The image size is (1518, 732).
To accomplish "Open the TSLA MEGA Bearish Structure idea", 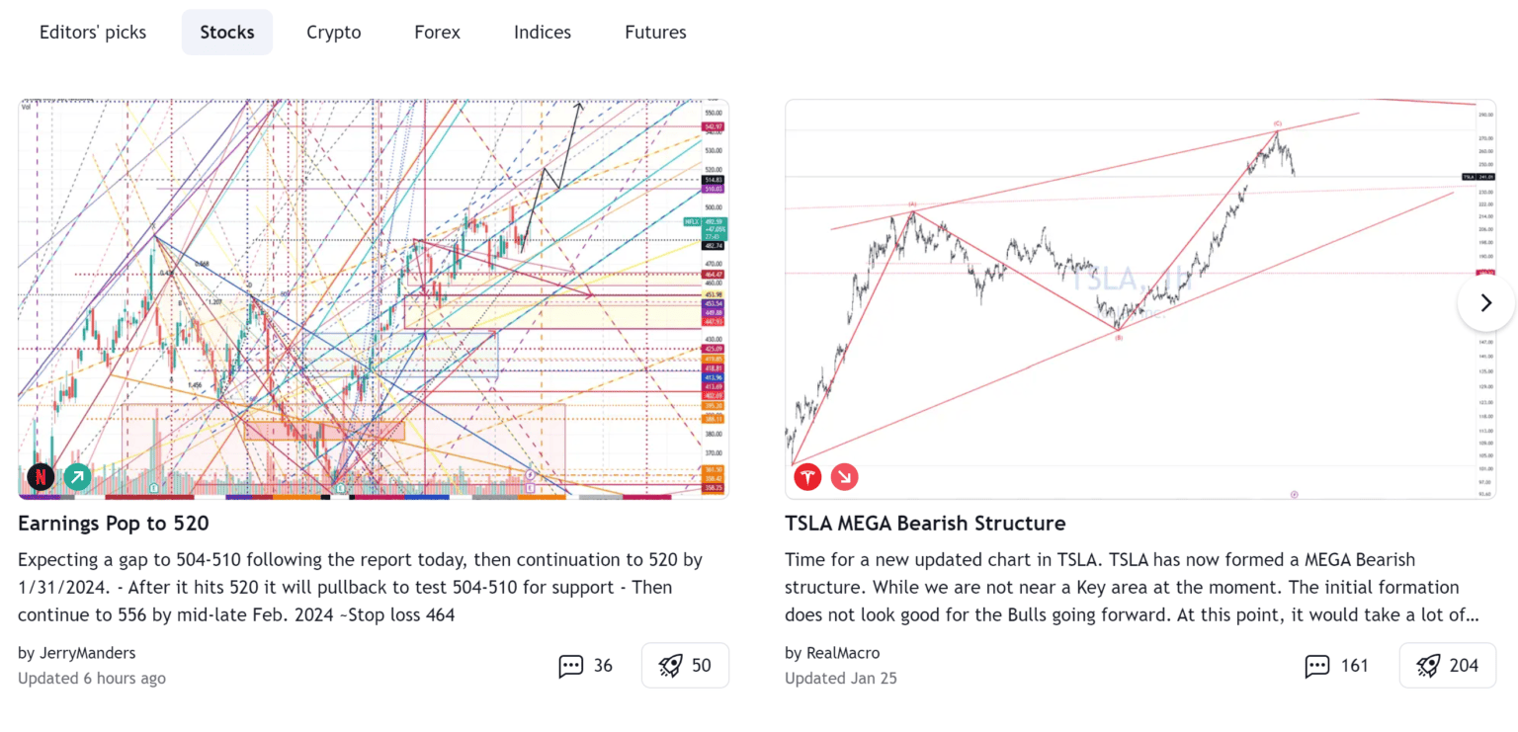I will [926, 523].
